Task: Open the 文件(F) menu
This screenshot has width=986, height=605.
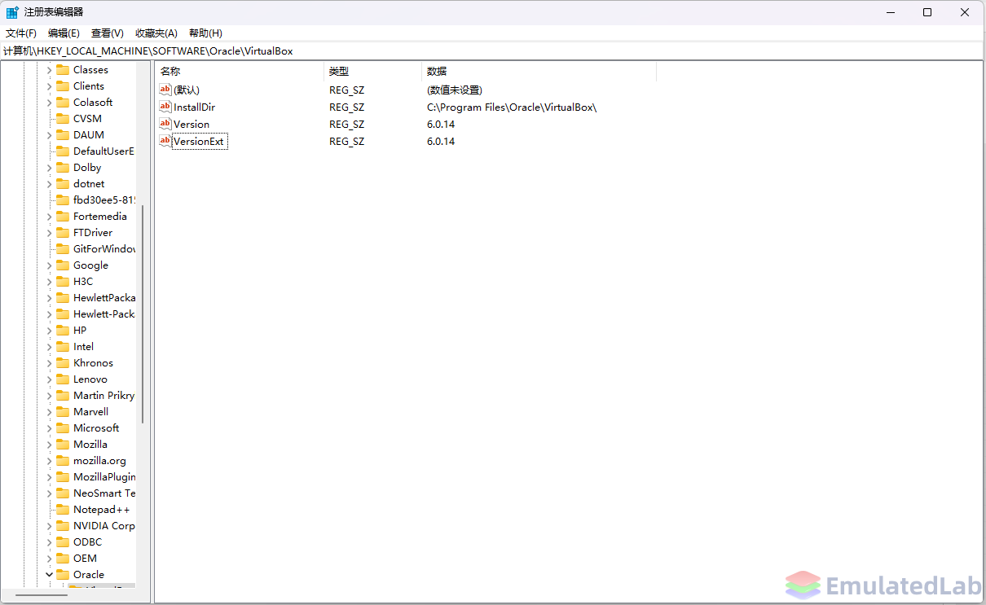Action: pyautogui.click(x=21, y=33)
